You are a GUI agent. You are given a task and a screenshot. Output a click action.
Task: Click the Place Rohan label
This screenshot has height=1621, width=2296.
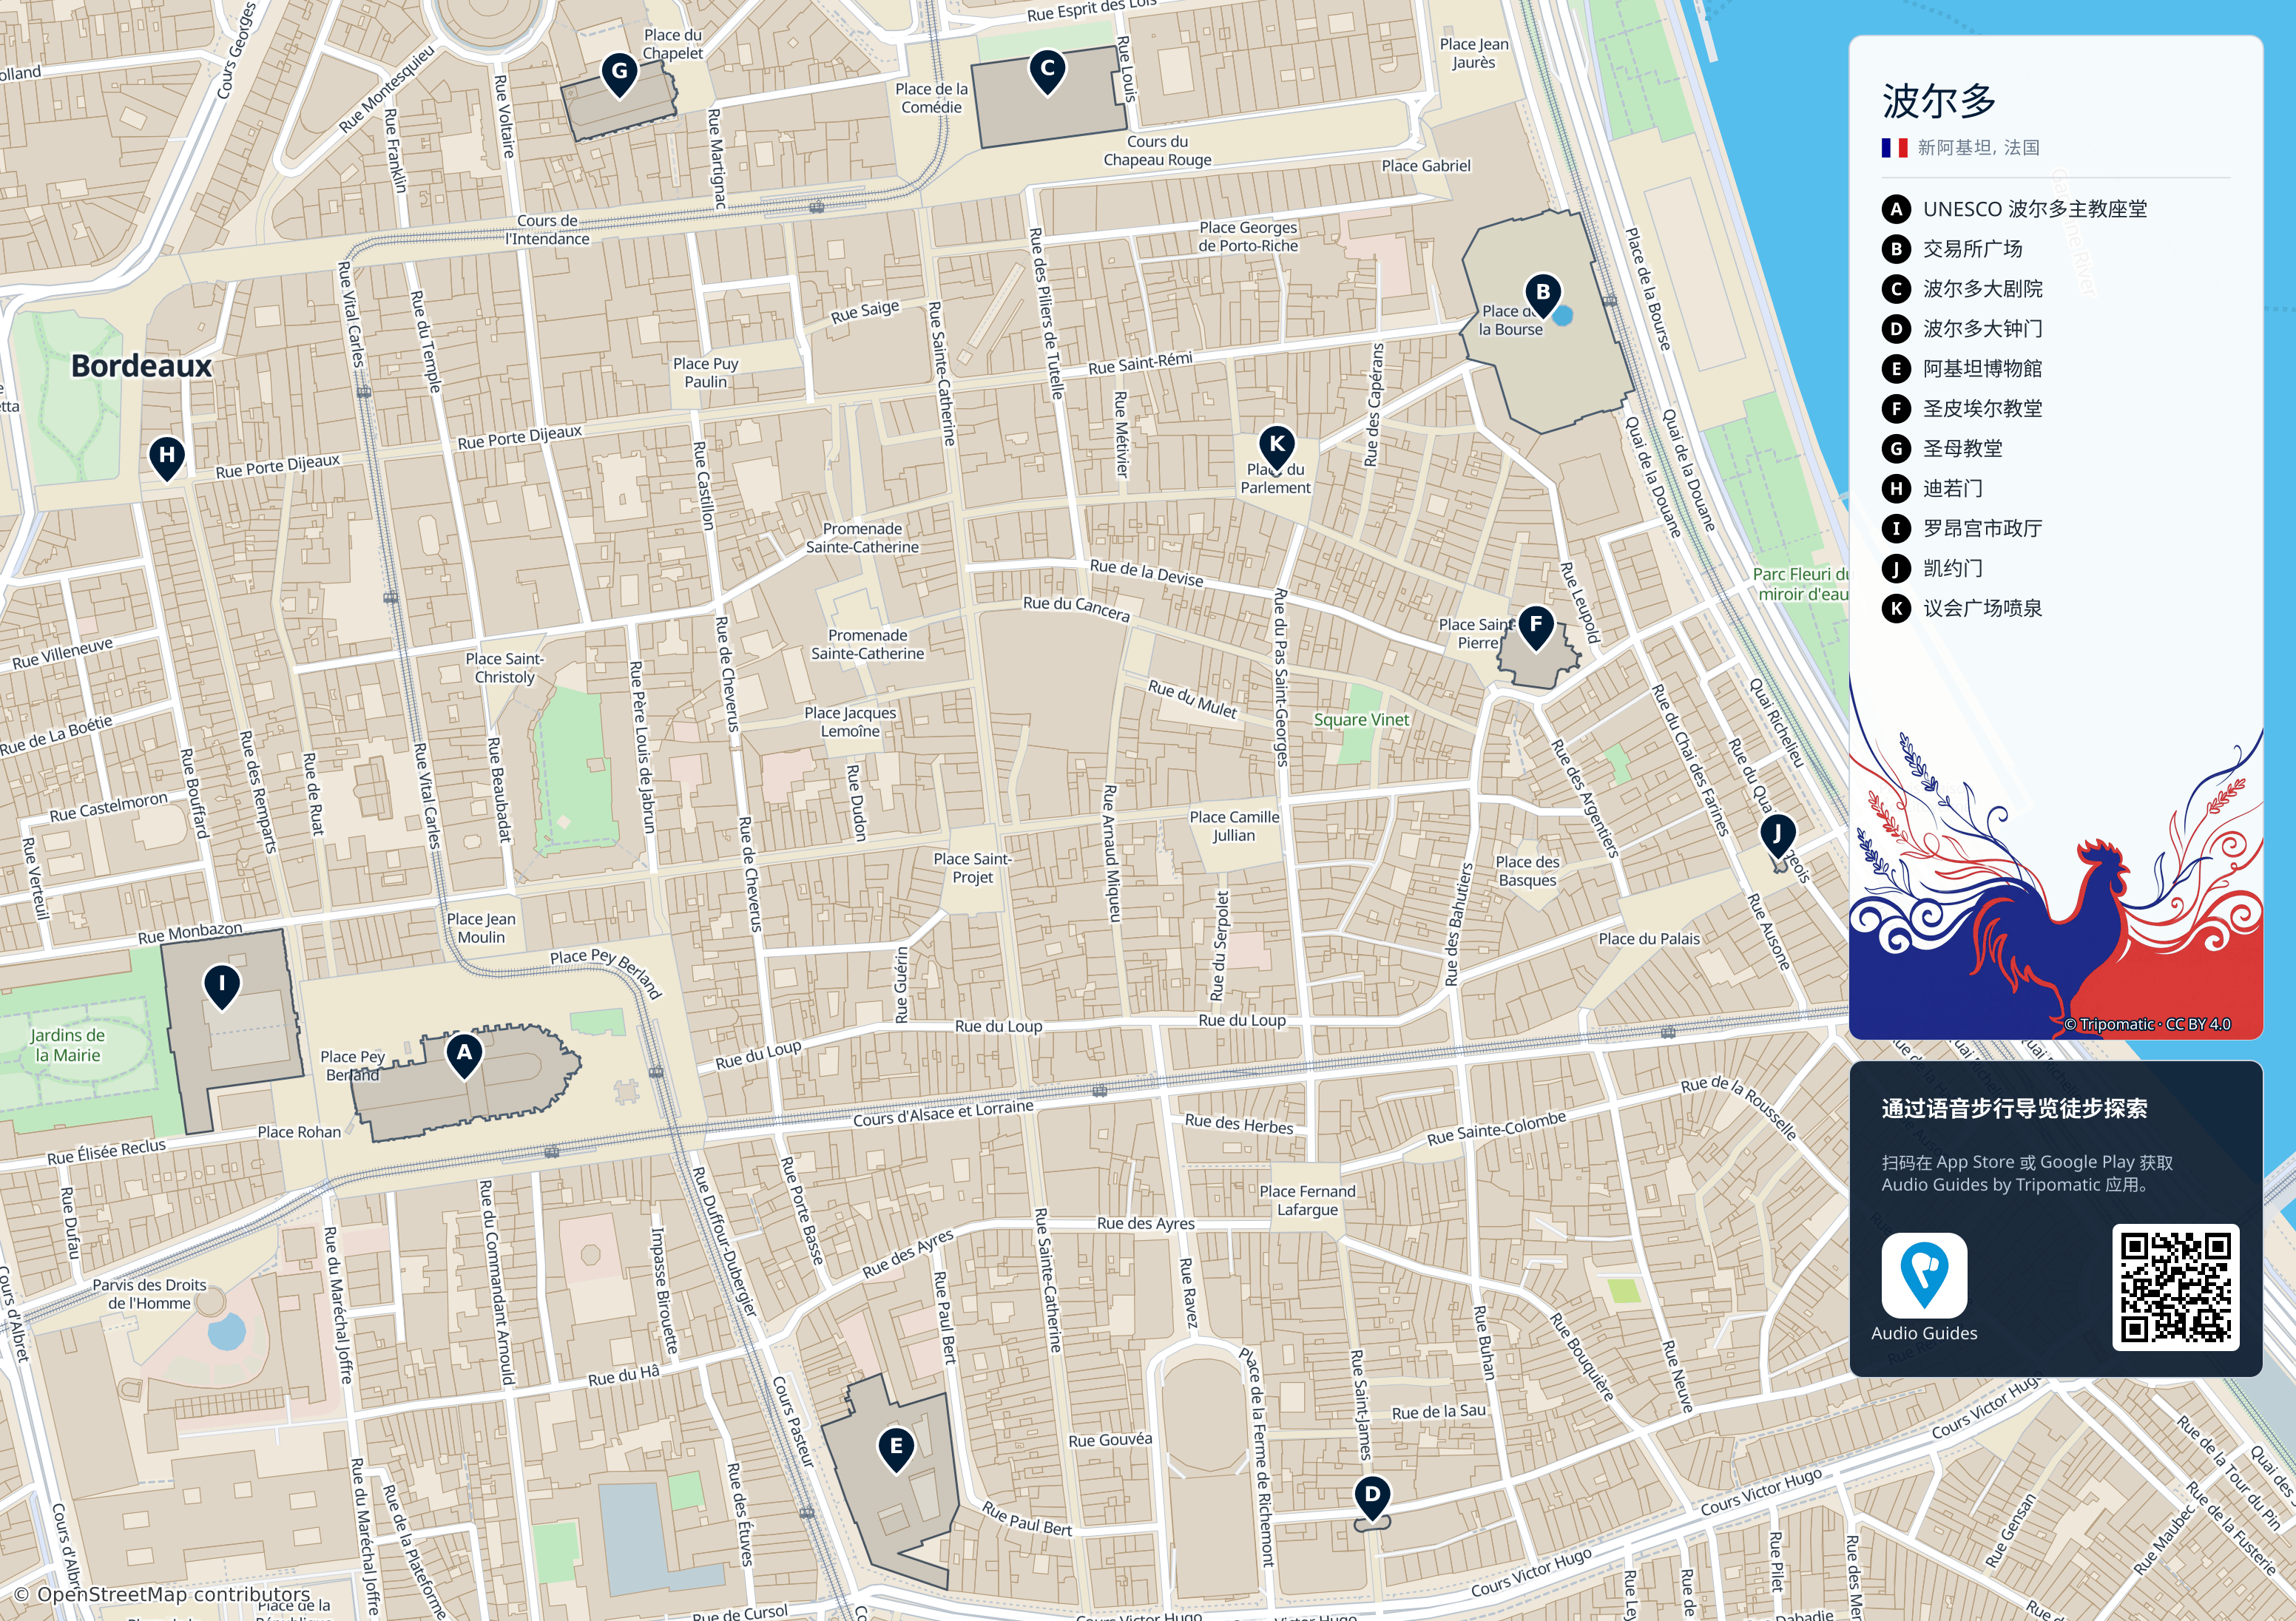(x=299, y=1132)
